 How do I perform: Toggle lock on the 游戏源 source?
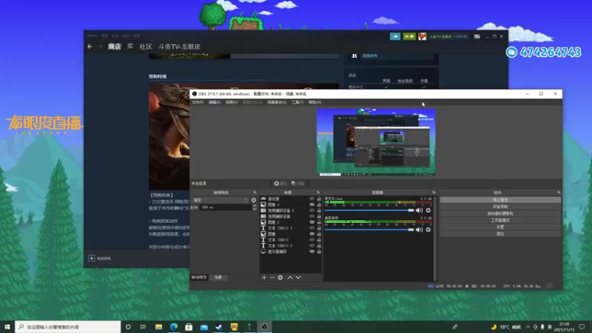(319, 198)
